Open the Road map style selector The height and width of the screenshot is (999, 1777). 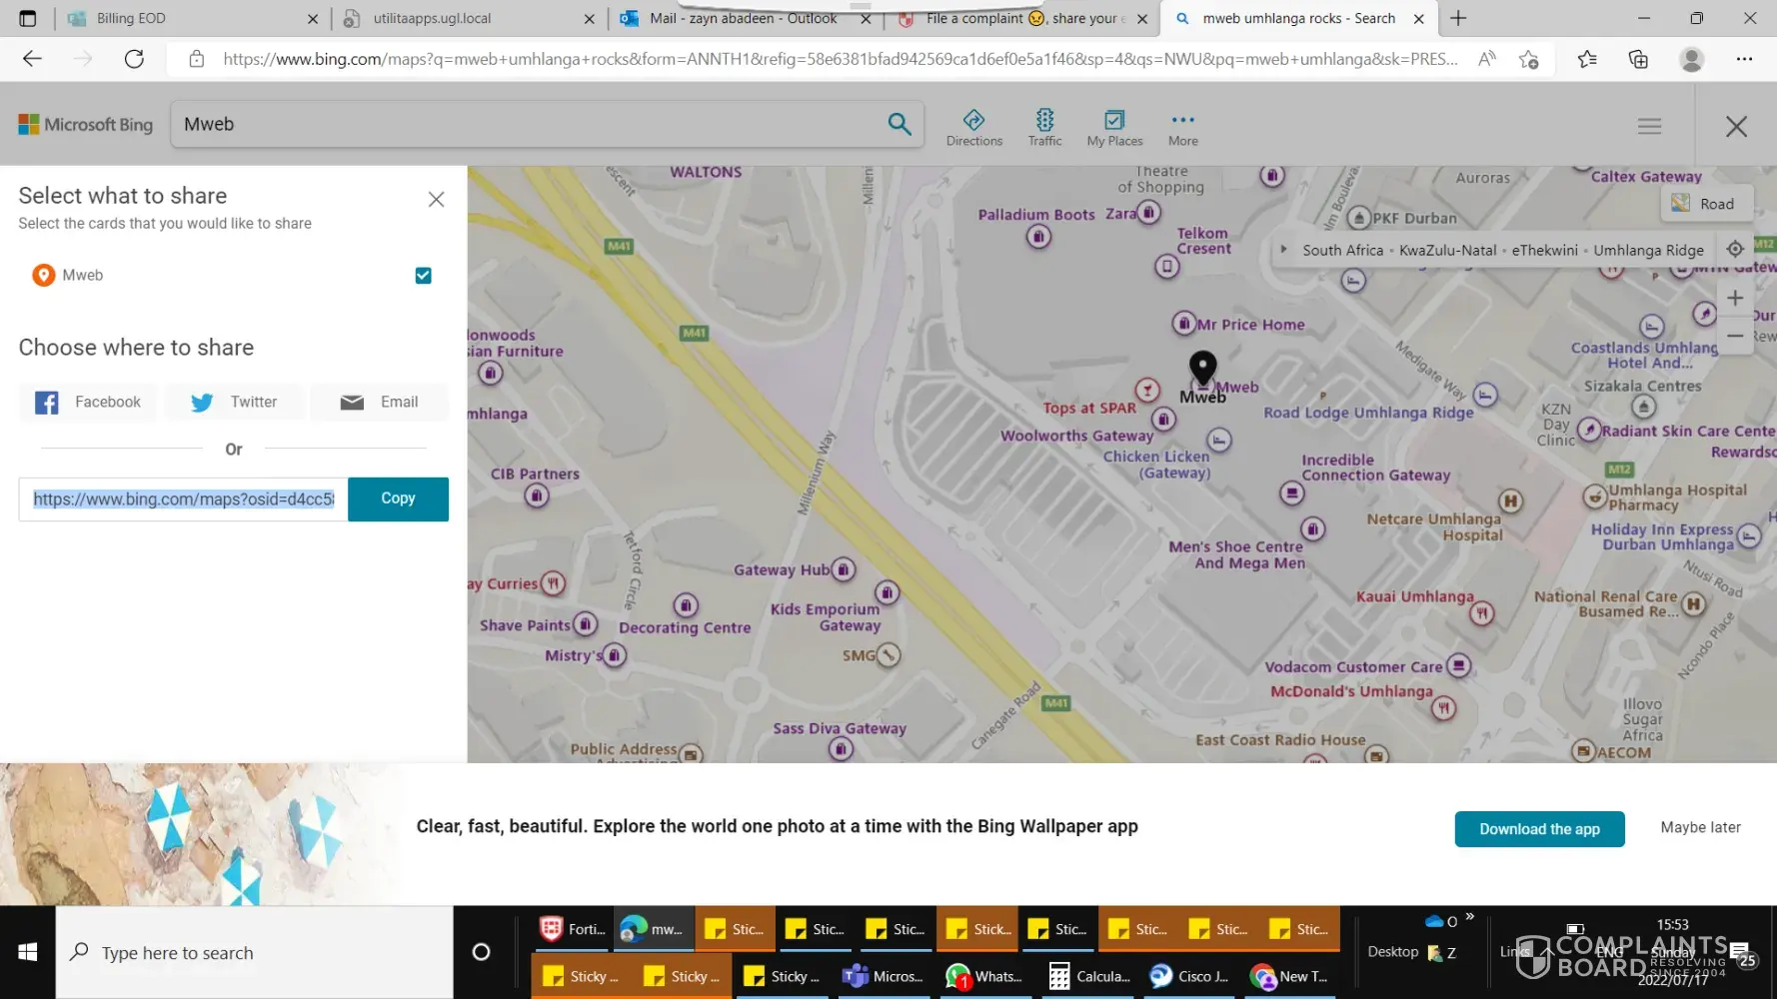coord(1706,204)
